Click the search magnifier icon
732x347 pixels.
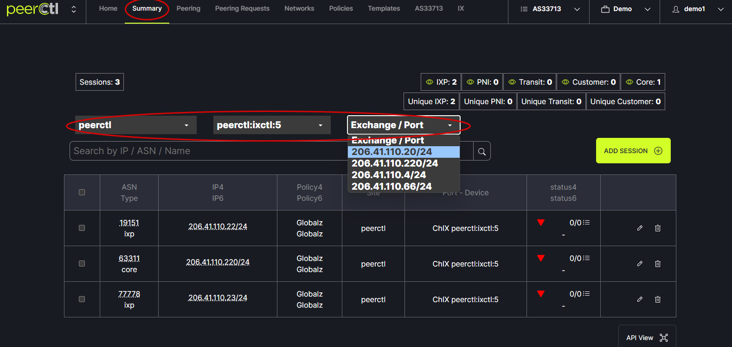pyautogui.click(x=482, y=151)
